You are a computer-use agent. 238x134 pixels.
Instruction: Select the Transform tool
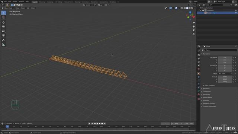point(3,35)
